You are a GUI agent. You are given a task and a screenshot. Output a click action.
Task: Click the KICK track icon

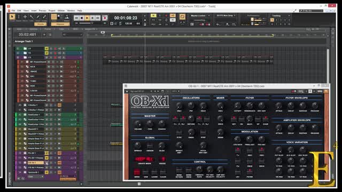[27, 67]
